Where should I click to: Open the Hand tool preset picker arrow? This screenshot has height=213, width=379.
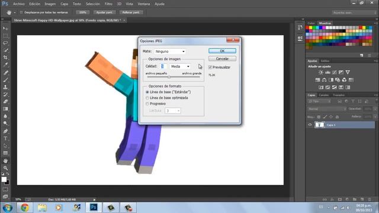(14, 12)
